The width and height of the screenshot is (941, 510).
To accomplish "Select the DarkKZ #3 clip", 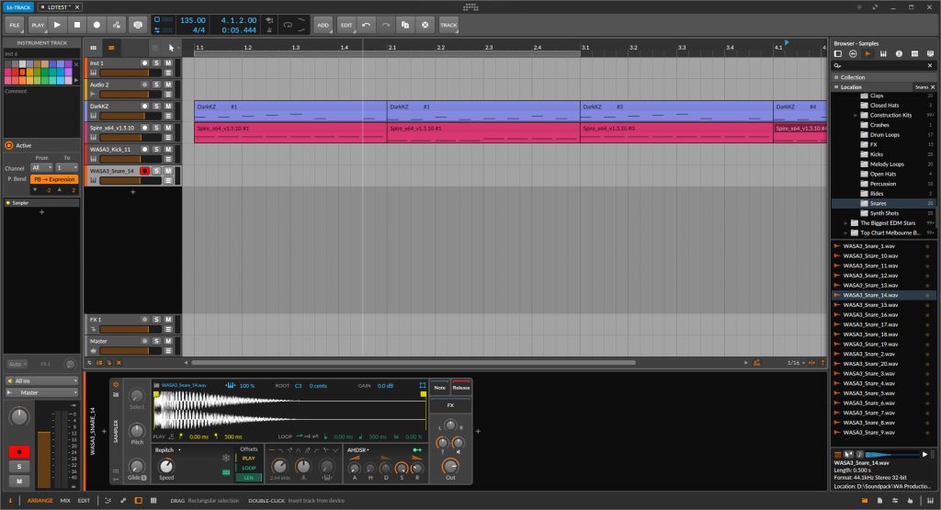I will [676, 111].
